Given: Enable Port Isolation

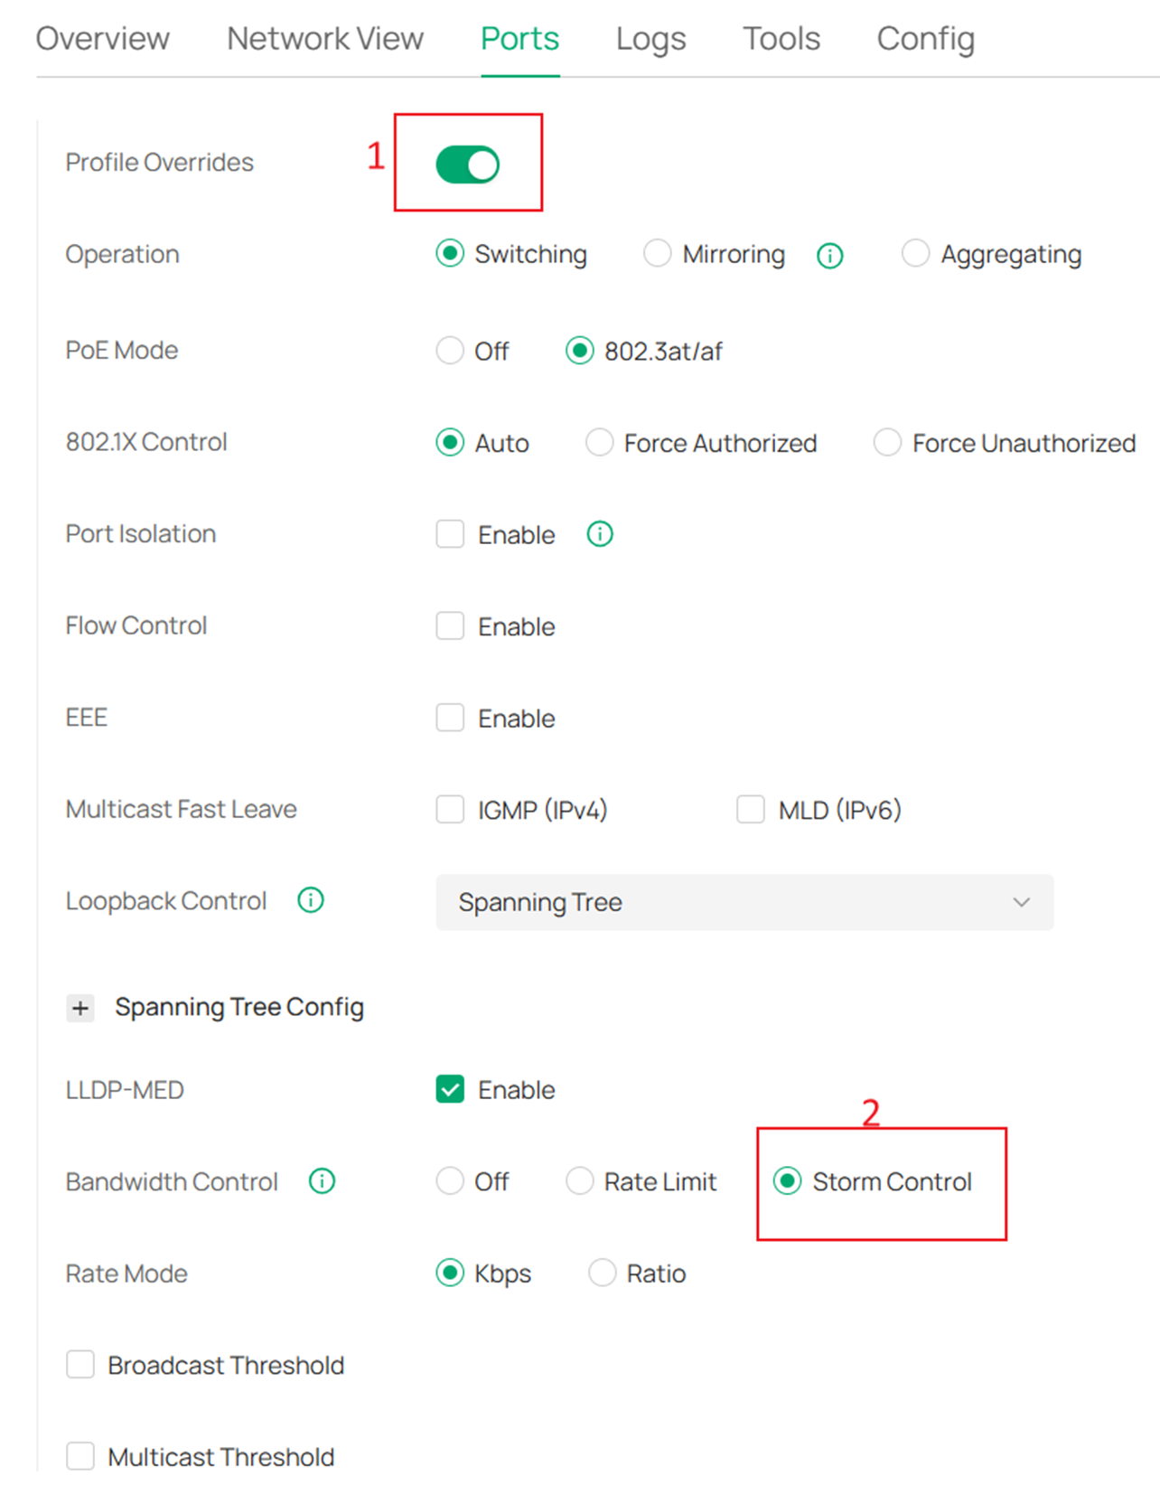Looking at the screenshot, I should (x=449, y=534).
